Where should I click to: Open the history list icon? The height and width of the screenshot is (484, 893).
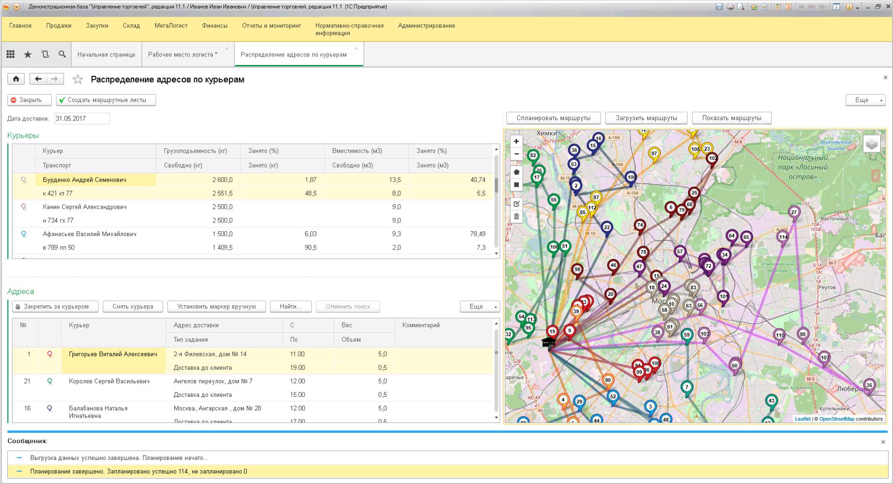(x=45, y=54)
